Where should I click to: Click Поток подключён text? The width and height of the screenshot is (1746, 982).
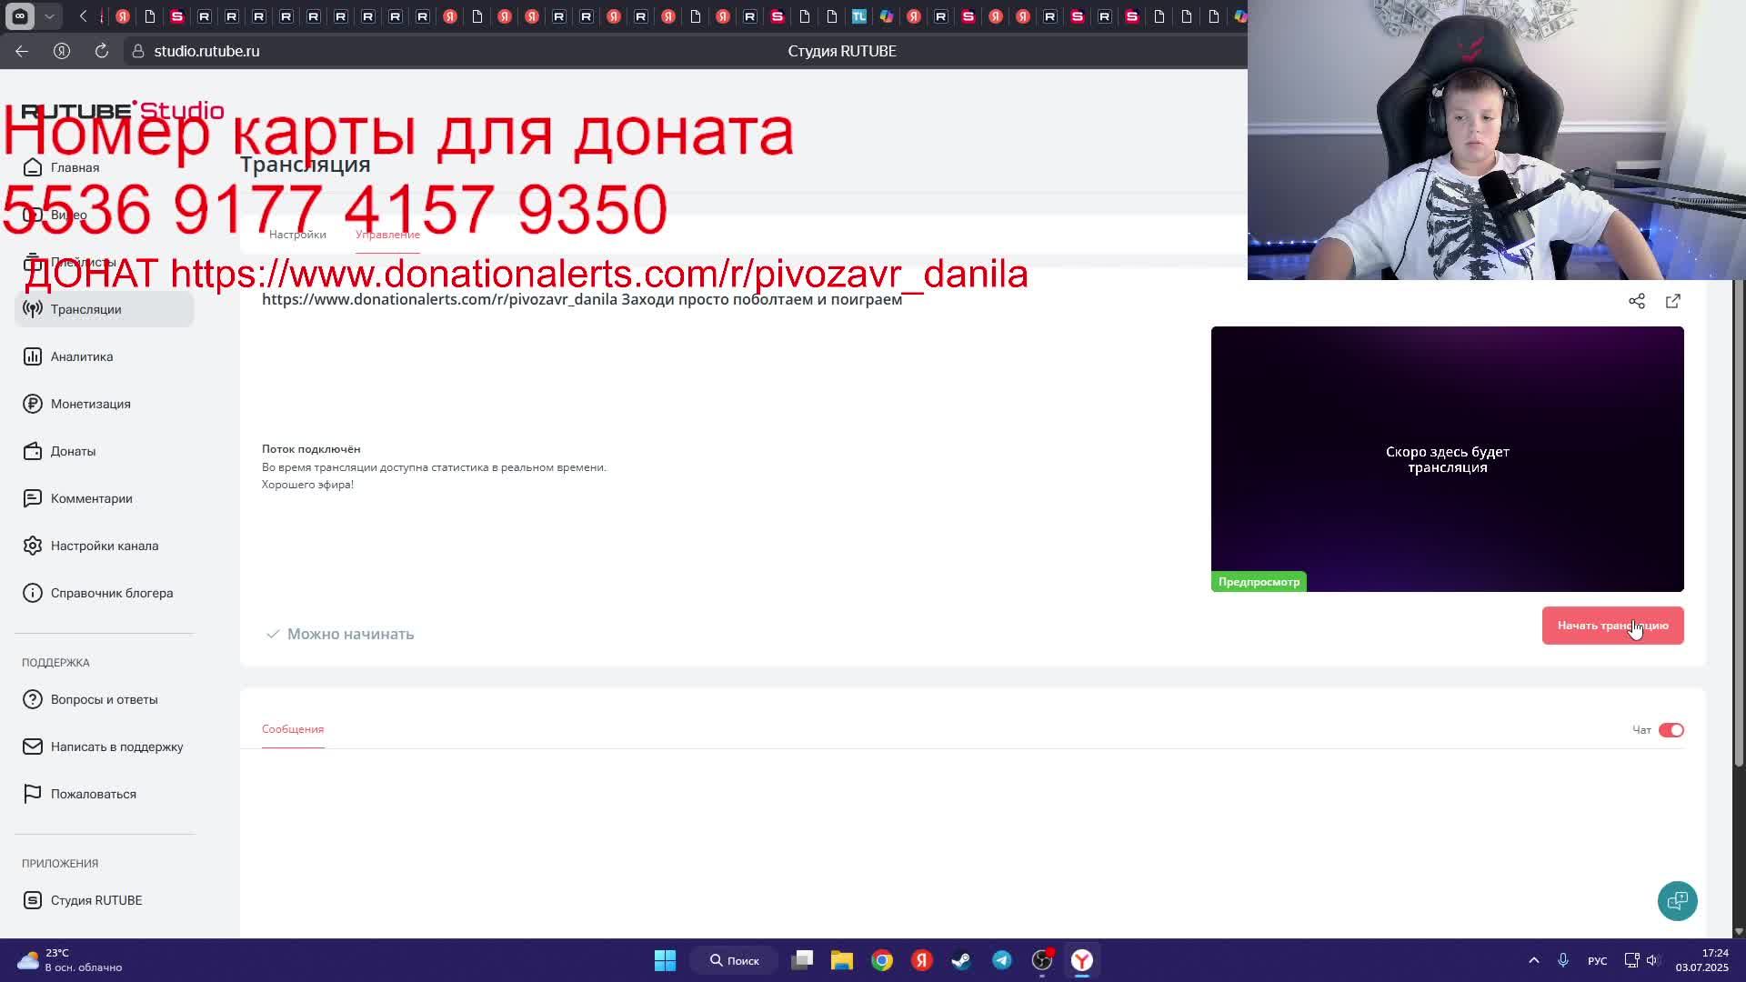click(311, 449)
